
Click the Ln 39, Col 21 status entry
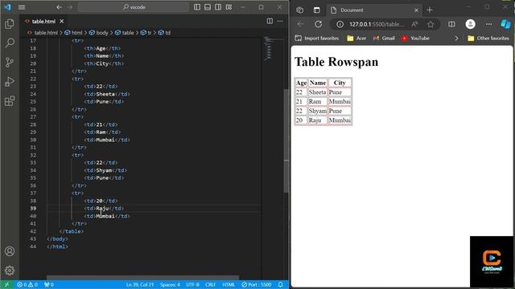point(140,284)
